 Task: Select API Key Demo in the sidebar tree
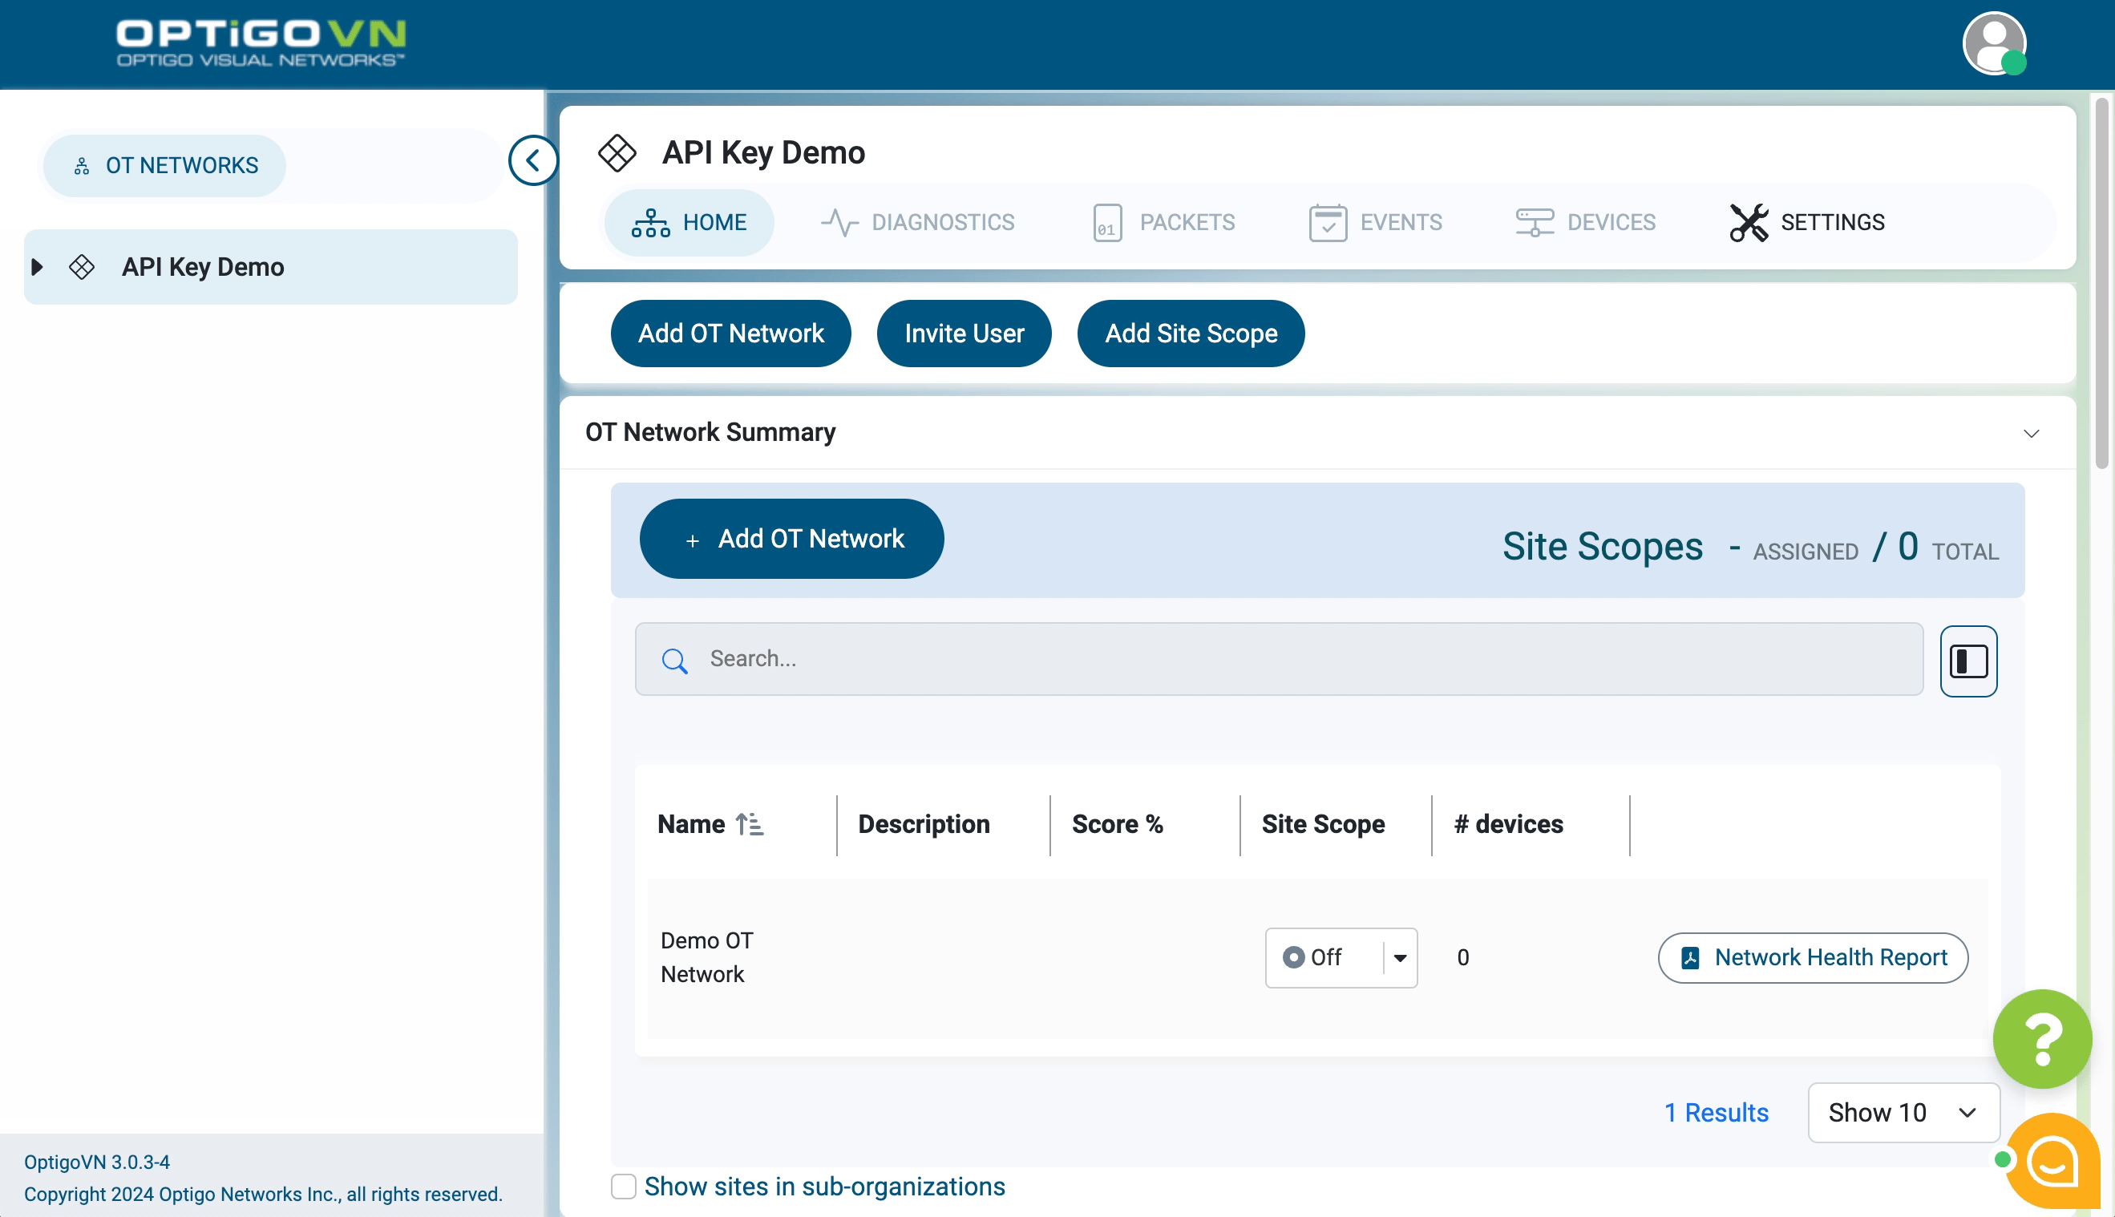(x=271, y=267)
